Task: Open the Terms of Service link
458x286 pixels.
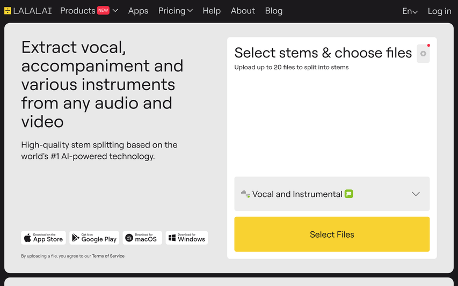Action: click(x=108, y=256)
